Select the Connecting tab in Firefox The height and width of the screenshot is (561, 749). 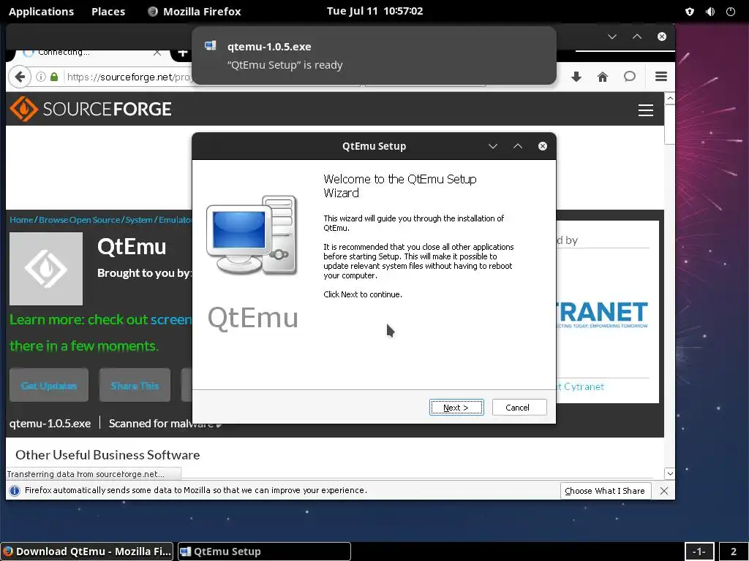91,53
